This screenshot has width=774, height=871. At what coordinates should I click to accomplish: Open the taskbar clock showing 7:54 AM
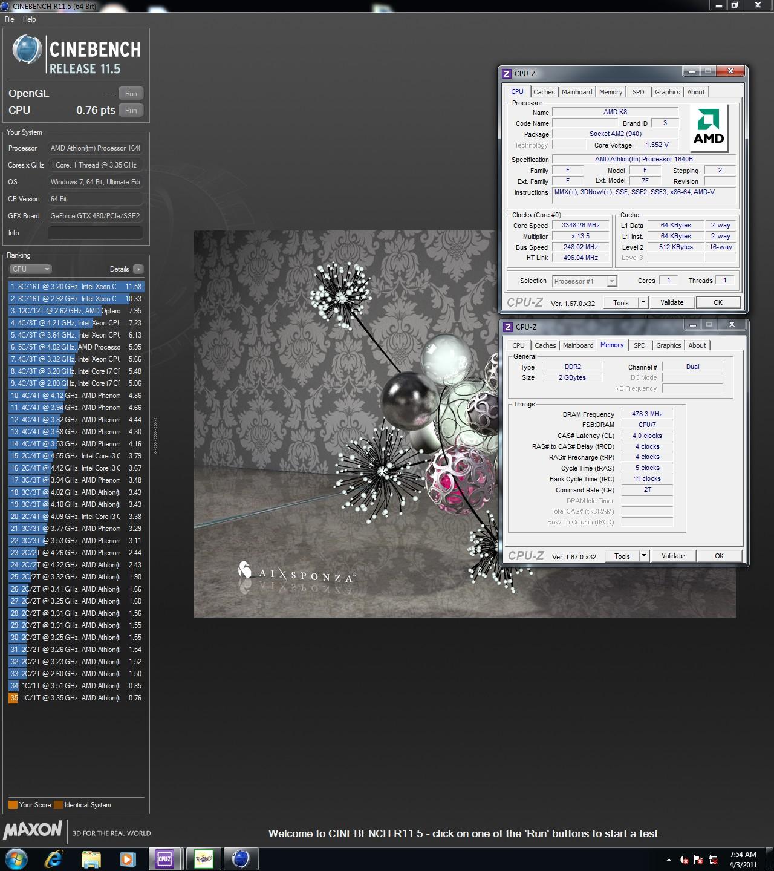click(743, 860)
